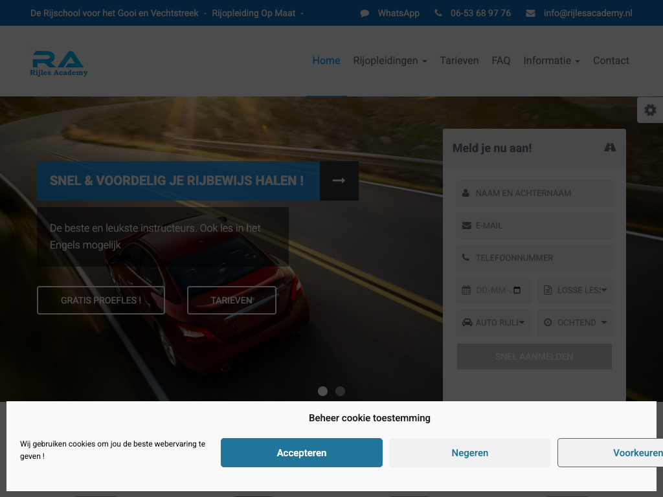Open the Tarieven menu item
The image size is (663, 497).
[459, 60]
